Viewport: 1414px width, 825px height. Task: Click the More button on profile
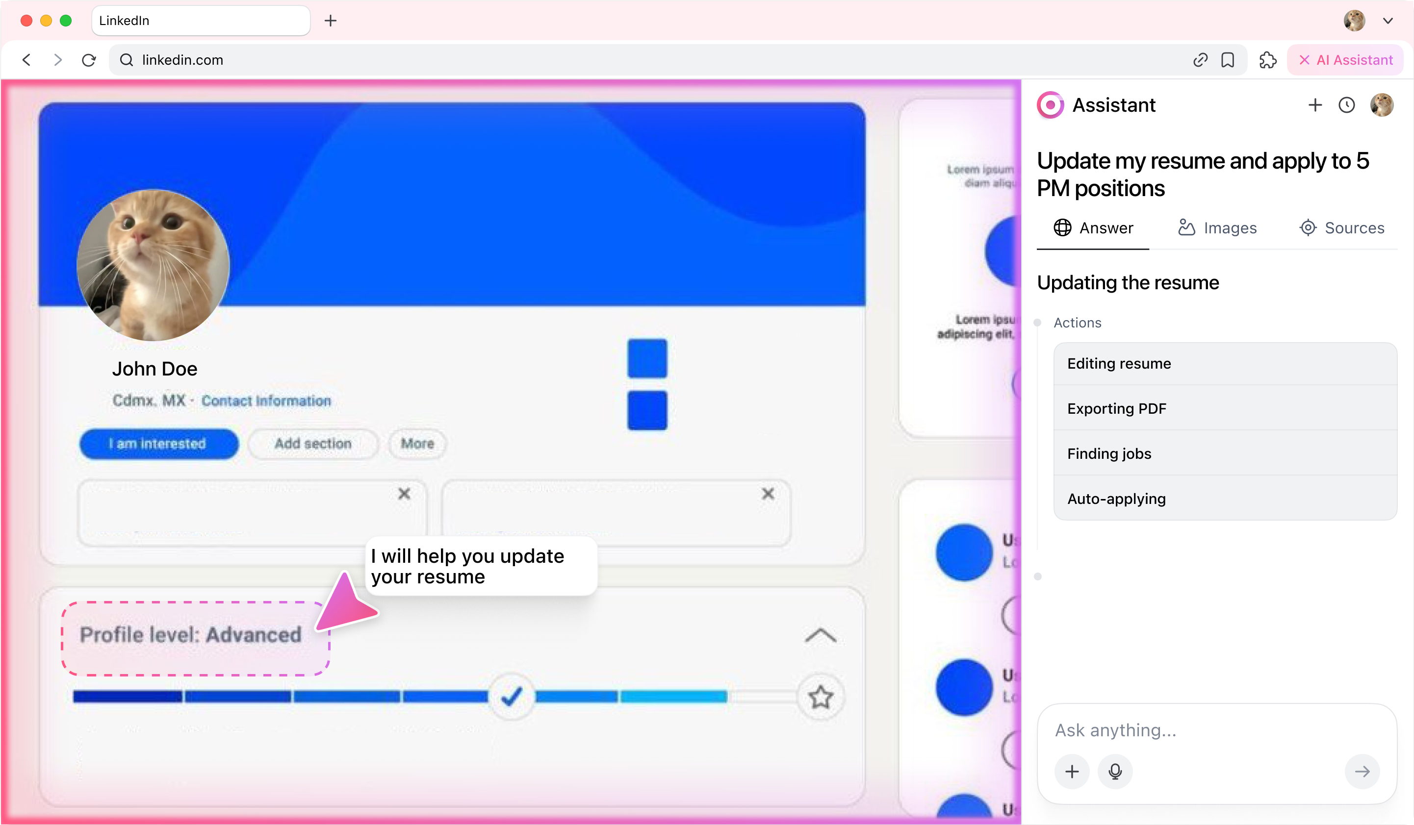tap(417, 444)
